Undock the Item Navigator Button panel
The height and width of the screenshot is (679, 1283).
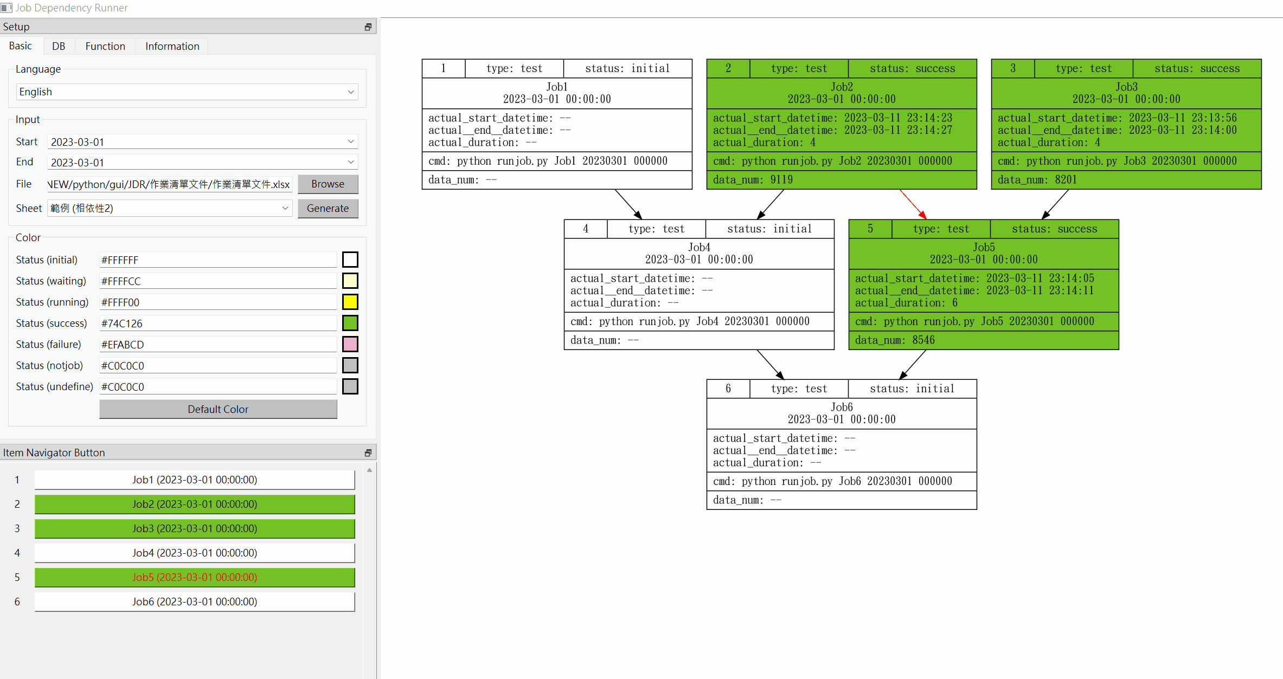pyautogui.click(x=368, y=452)
